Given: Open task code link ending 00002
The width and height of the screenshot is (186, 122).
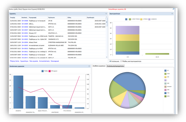Looking at the screenshot, I should pos(25,36).
